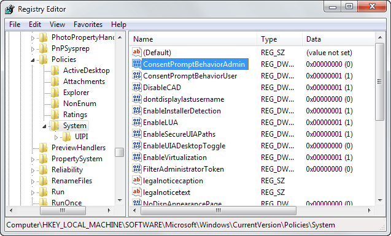Click the ConsentPromptBehaviorAdmin DWORD icon

137,64
